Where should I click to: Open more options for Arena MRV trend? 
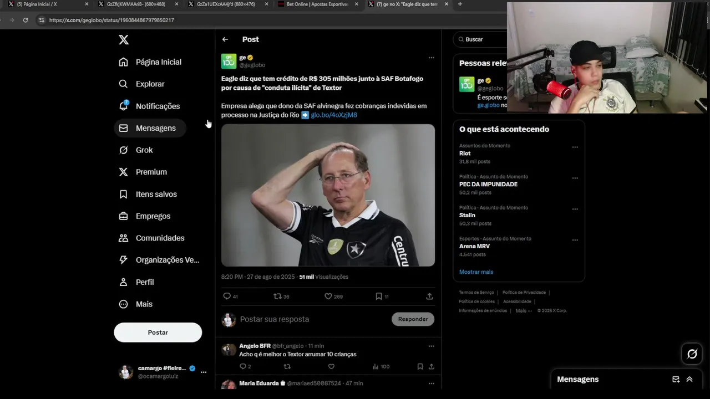point(575,241)
